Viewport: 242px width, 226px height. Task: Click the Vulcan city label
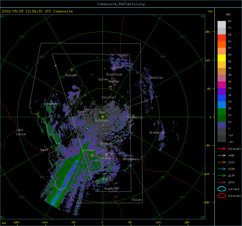pyautogui.click(x=137, y=200)
